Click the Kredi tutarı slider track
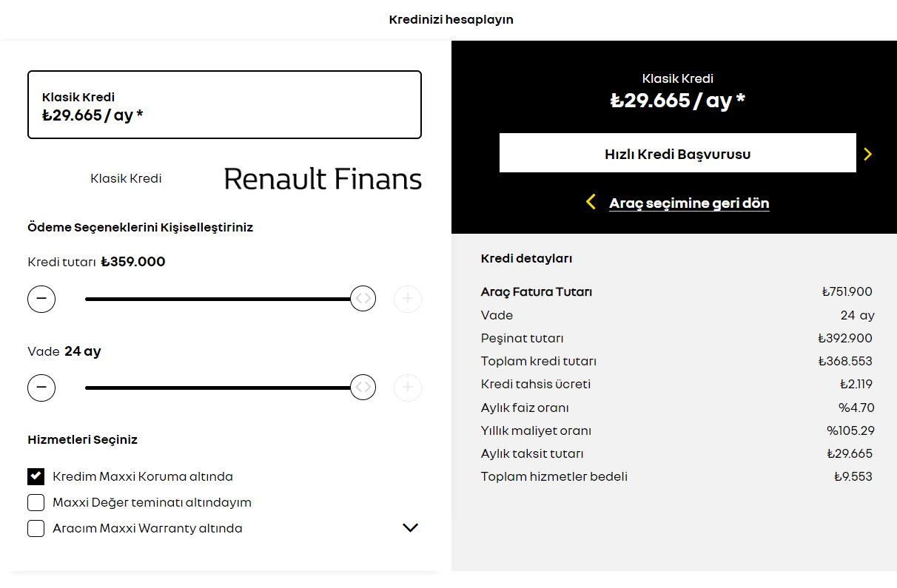This screenshot has width=897, height=588. click(215, 299)
